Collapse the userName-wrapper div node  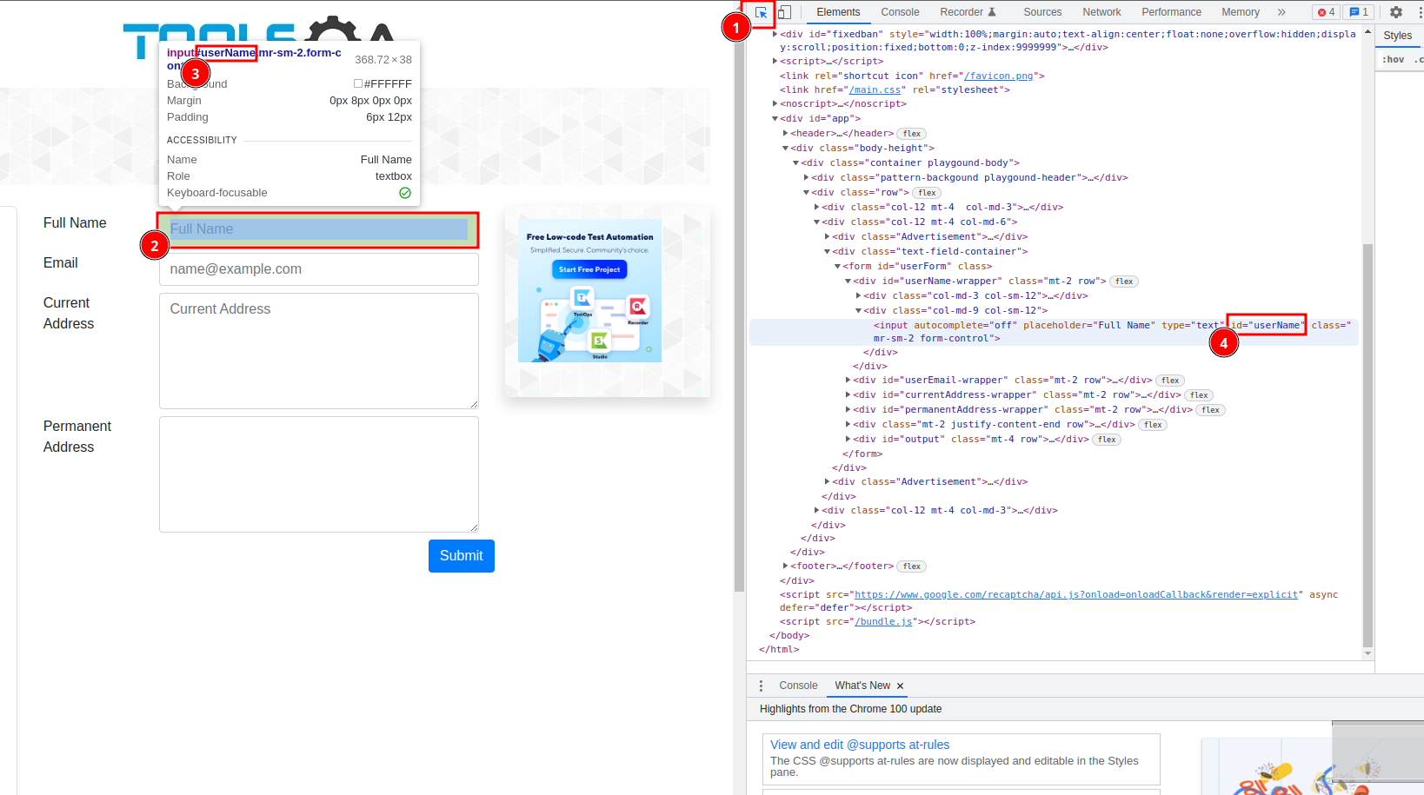click(x=848, y=281)
